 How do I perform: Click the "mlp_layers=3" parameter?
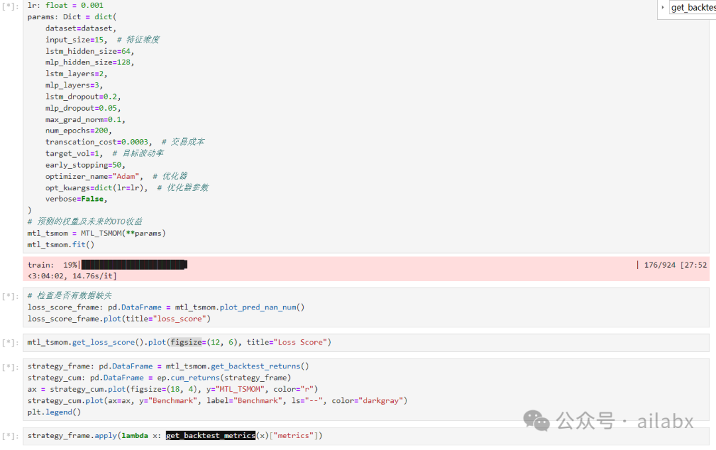72,85
